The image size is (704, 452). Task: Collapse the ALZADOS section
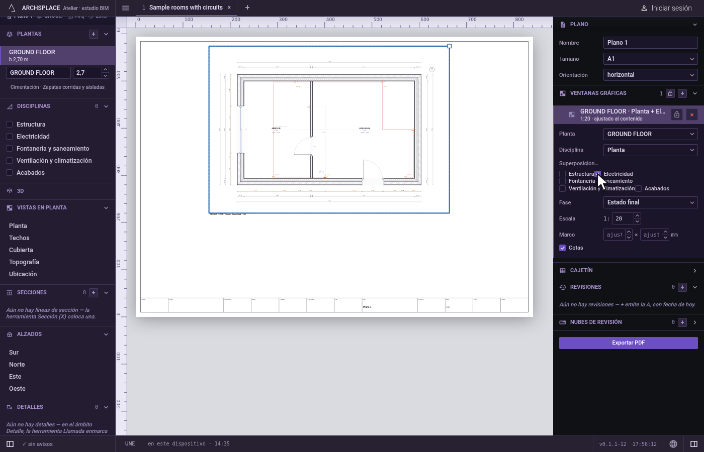[106, 334]
